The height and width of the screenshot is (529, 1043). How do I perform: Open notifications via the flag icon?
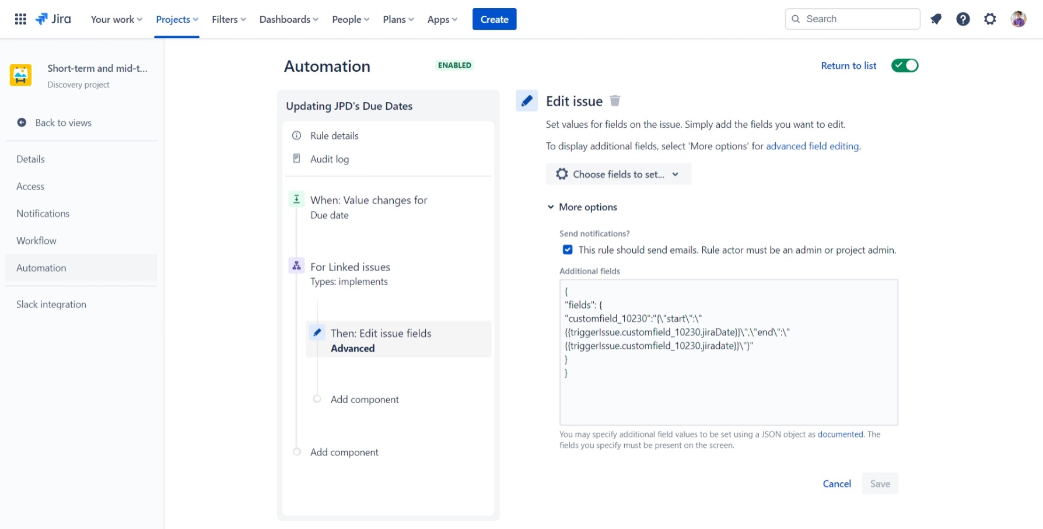coord(936,19)
